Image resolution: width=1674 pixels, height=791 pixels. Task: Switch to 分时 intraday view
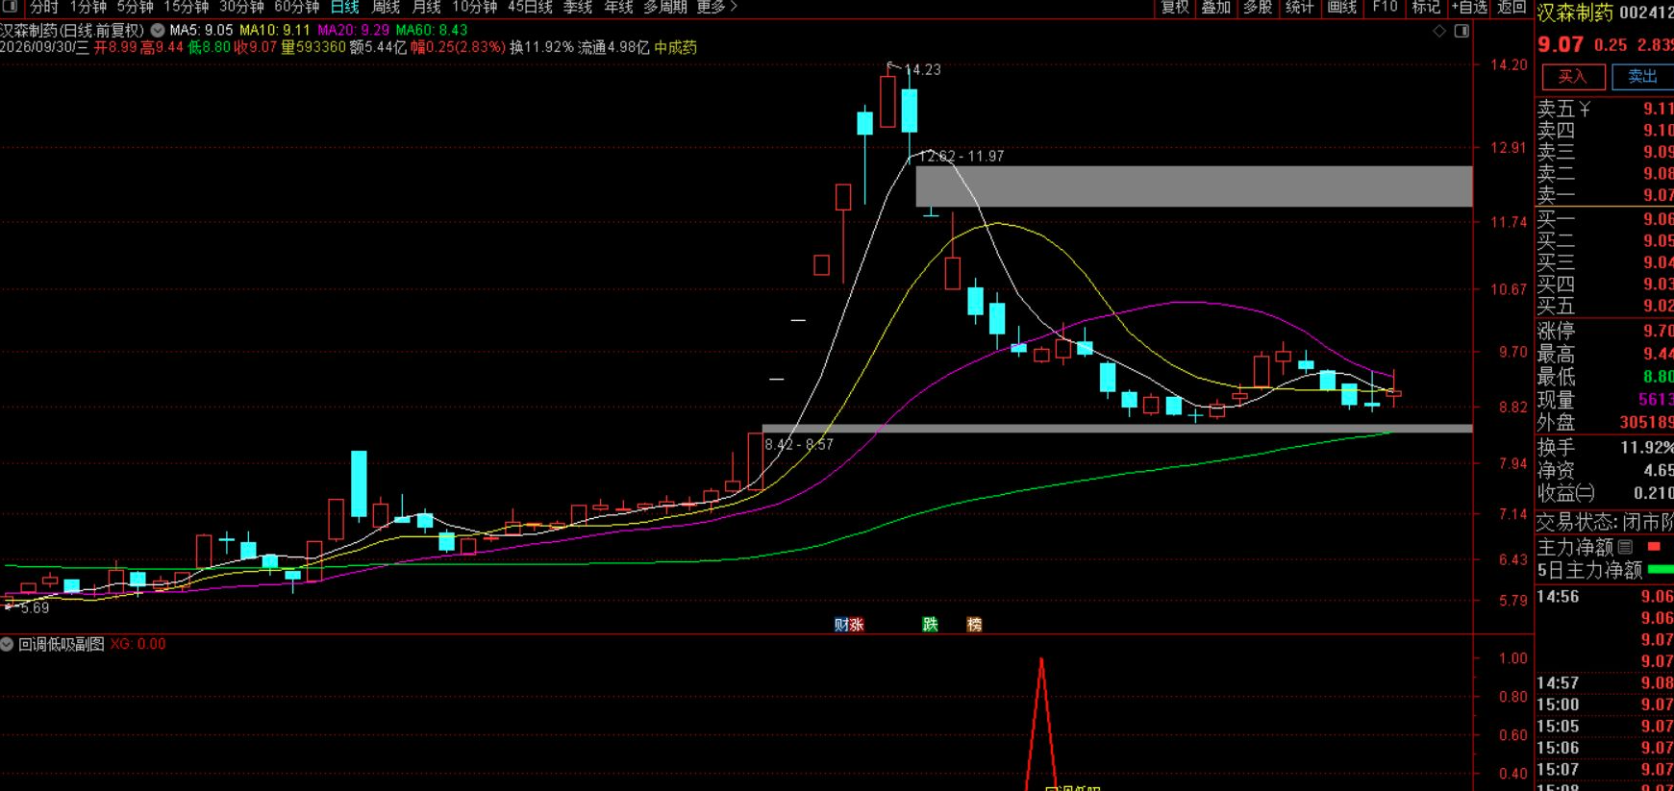(x=44, y=7)
